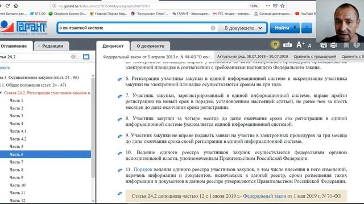The image size is (364, 204).
Task: Toggle the yellow lightbulb icon in document toolbar
Action: coord(275,45)
